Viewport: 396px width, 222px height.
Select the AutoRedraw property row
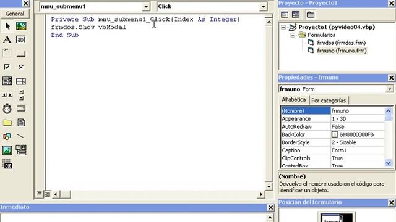(332, 126)
